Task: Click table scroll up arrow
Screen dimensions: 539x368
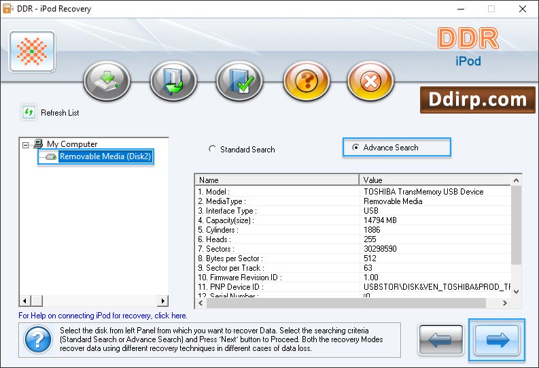Action: pos(516,180)
